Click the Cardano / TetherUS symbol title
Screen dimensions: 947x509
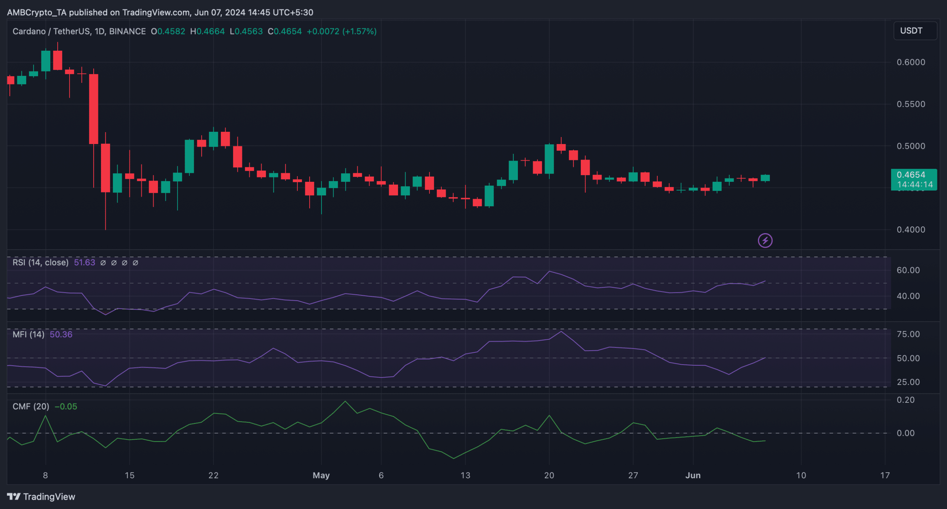(x=52, y=31)
